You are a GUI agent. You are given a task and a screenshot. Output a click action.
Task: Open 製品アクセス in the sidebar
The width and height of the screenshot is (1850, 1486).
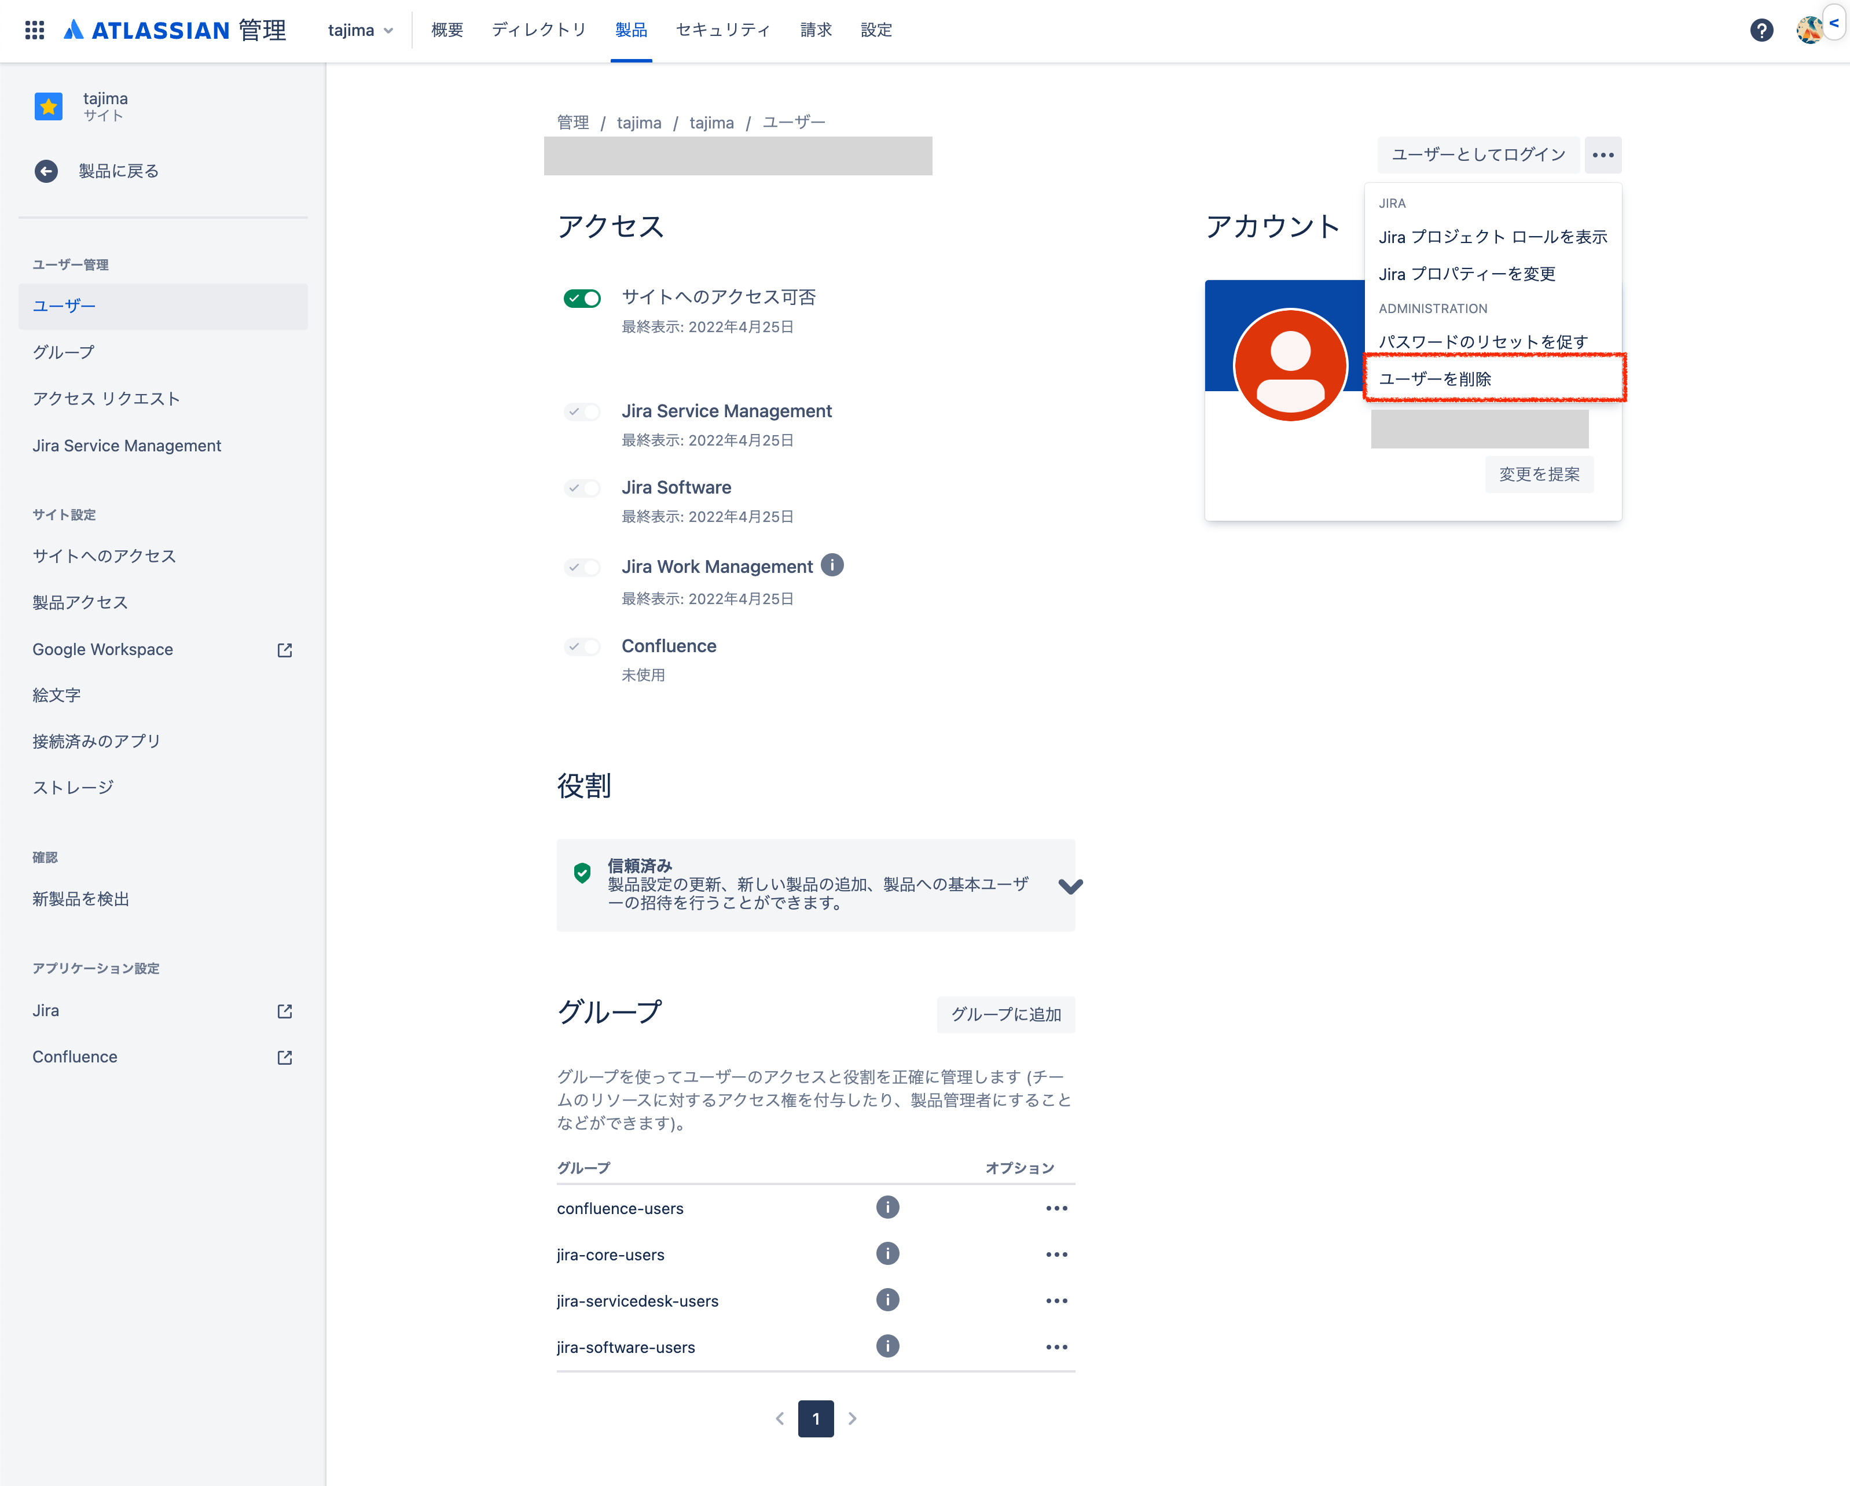coord(163,602)
